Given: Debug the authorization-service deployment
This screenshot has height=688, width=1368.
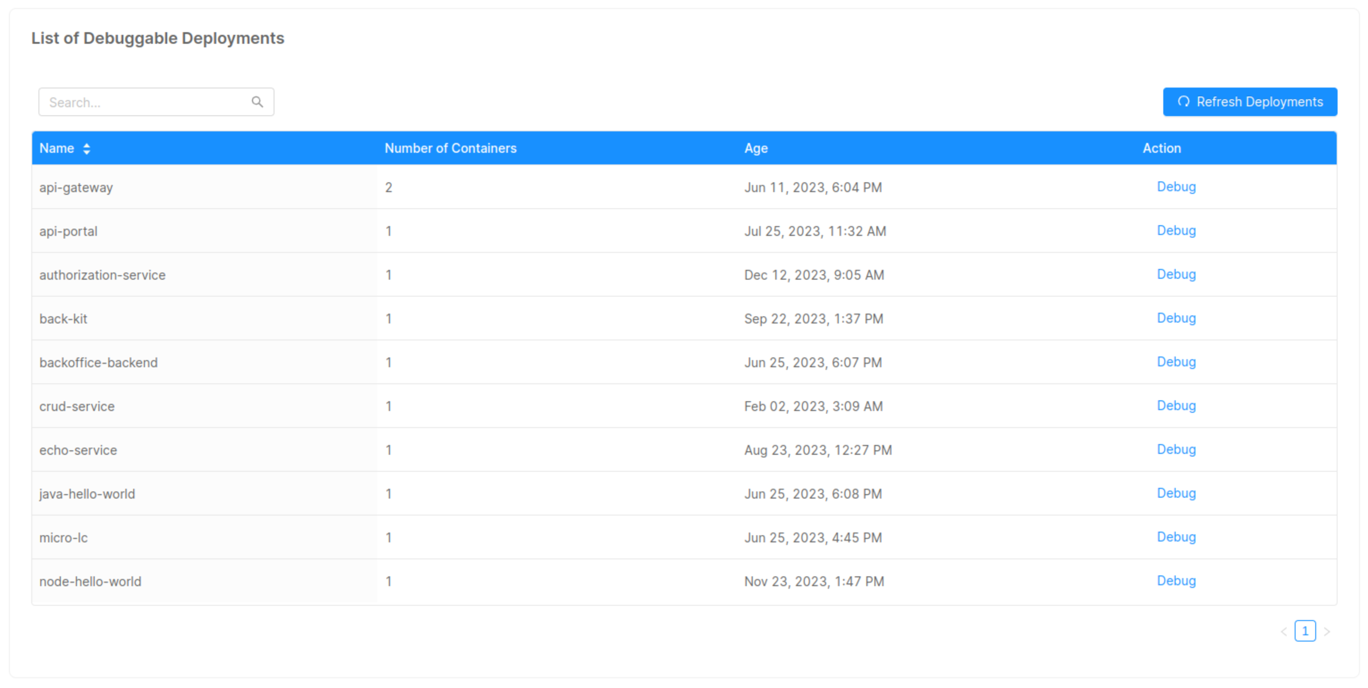Looking at the screenshot, I should click(x=1176, y=274).
